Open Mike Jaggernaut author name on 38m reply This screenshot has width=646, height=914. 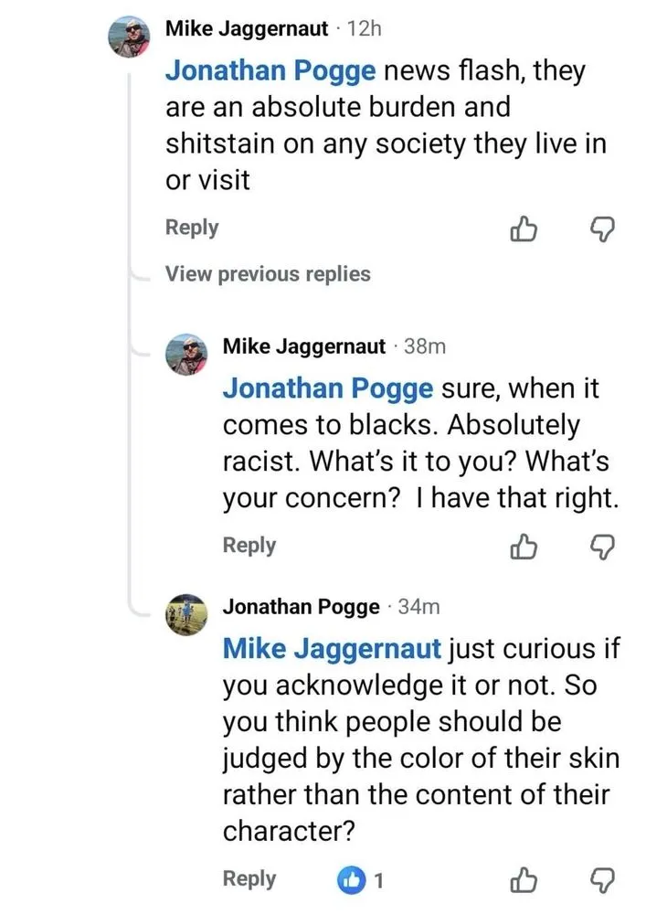coord(304,346)
